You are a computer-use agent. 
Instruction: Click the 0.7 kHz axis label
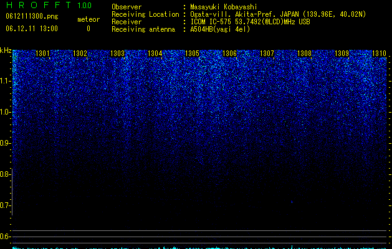click(5, 205)
